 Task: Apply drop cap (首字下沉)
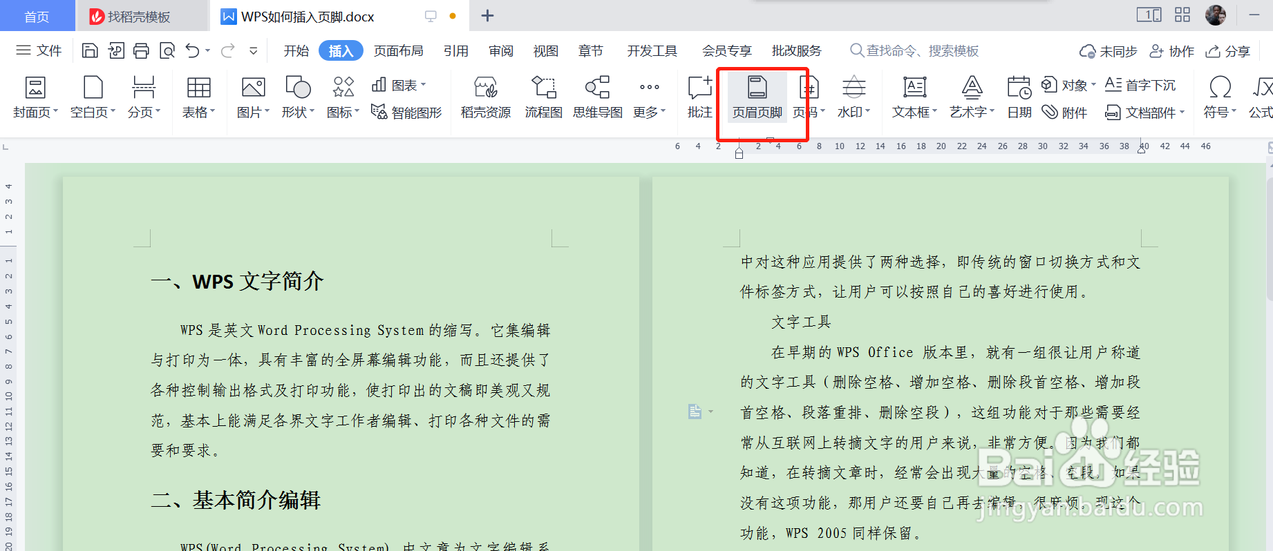(x=1140, y=85)
